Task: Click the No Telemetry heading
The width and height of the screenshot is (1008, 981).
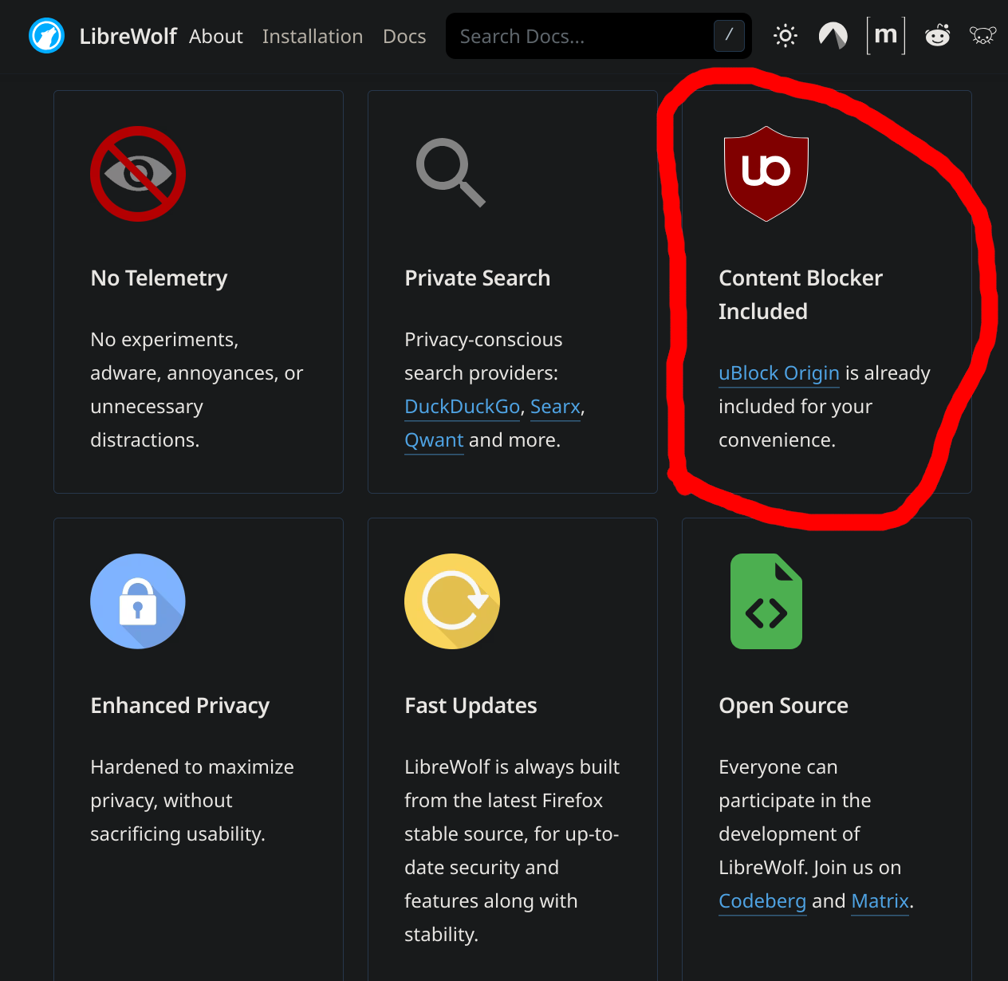Action: pos(159,278)
